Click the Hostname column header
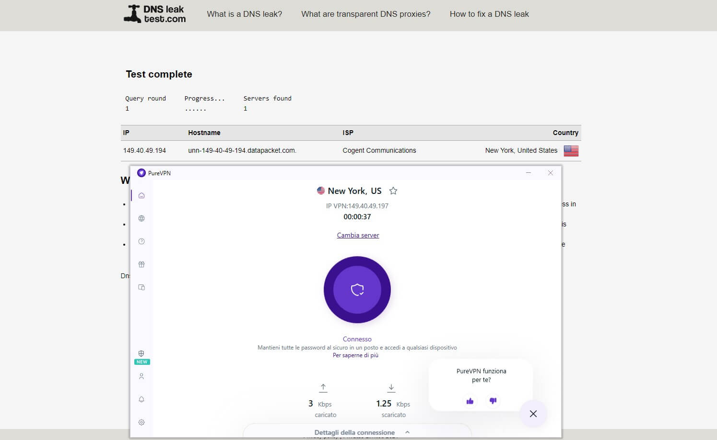 pyautogui.click(x=204, y=133)
